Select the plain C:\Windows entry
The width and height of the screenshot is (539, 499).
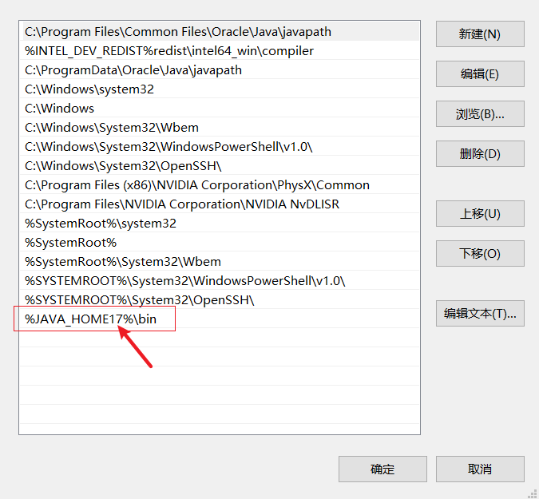pos(220,109)
